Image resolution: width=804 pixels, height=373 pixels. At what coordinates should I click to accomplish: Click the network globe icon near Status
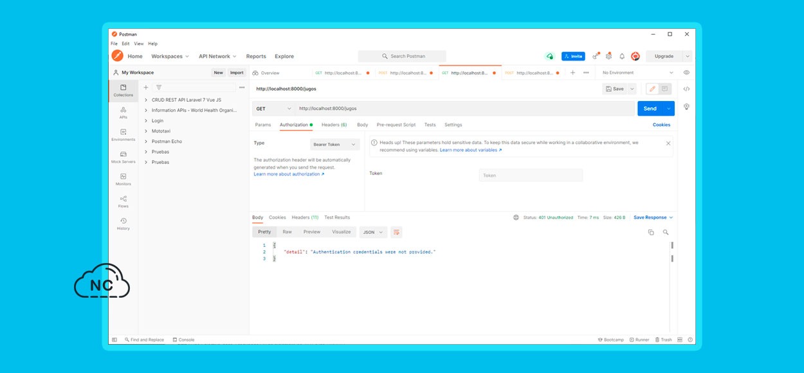[516, 217]
